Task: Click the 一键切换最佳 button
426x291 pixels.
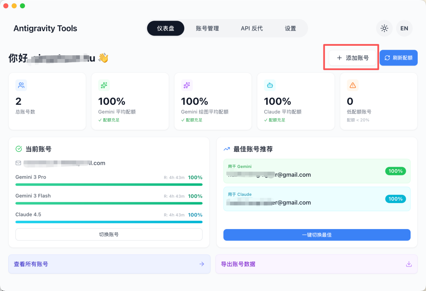Action: 317,235
